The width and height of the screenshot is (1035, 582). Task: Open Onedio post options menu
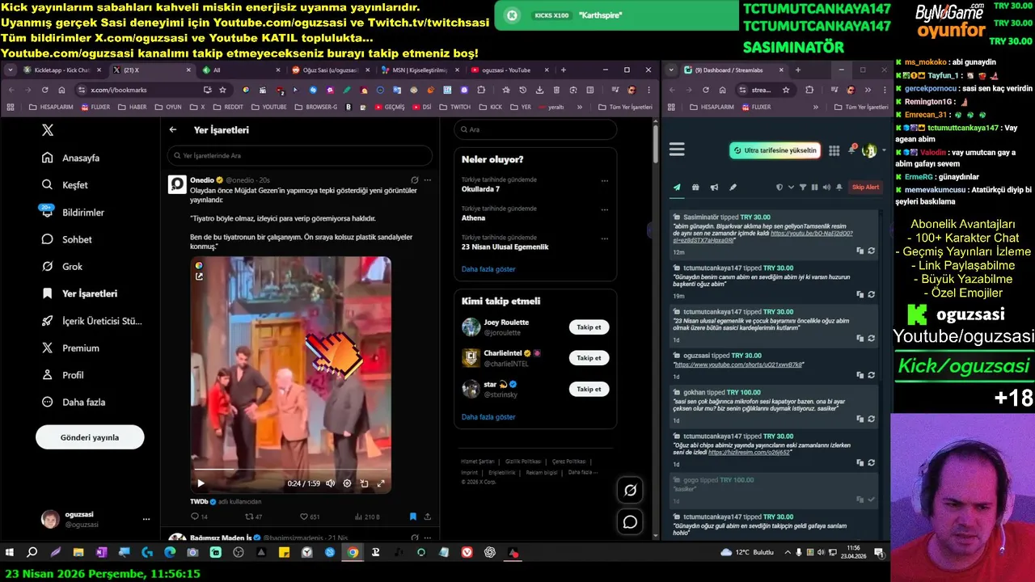click(428, 179)
